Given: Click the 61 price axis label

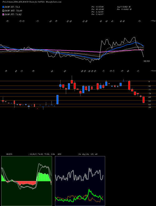Looking at the screenshot, I should click(x=149, y=105).
